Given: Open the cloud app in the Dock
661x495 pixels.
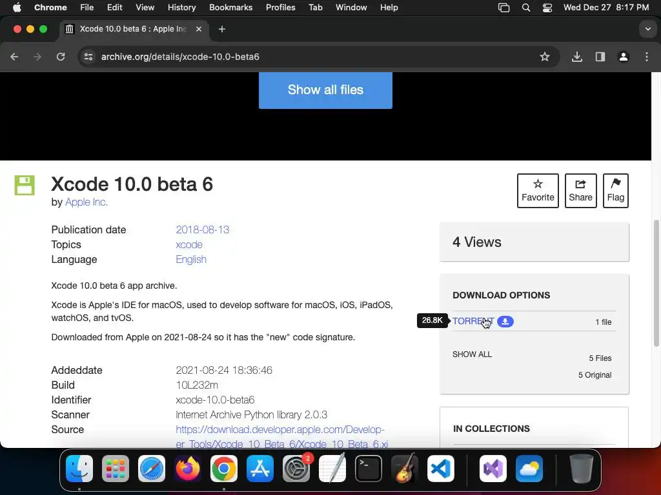Looking at the screenshot, I should click(x=529, y=469).
